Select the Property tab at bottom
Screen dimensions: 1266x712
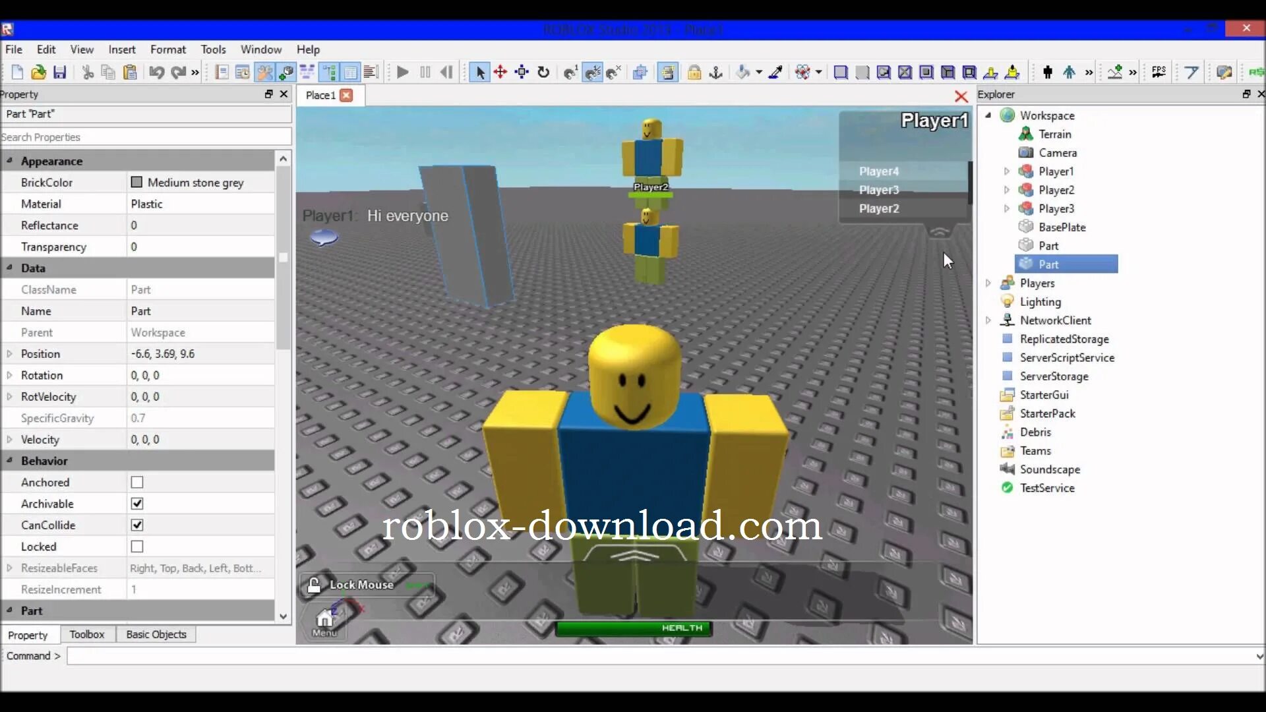tap(27, 634)
